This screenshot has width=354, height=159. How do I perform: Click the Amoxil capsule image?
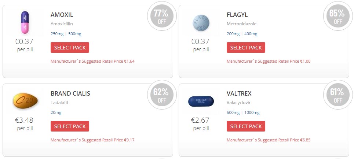(x=25, y=22)
